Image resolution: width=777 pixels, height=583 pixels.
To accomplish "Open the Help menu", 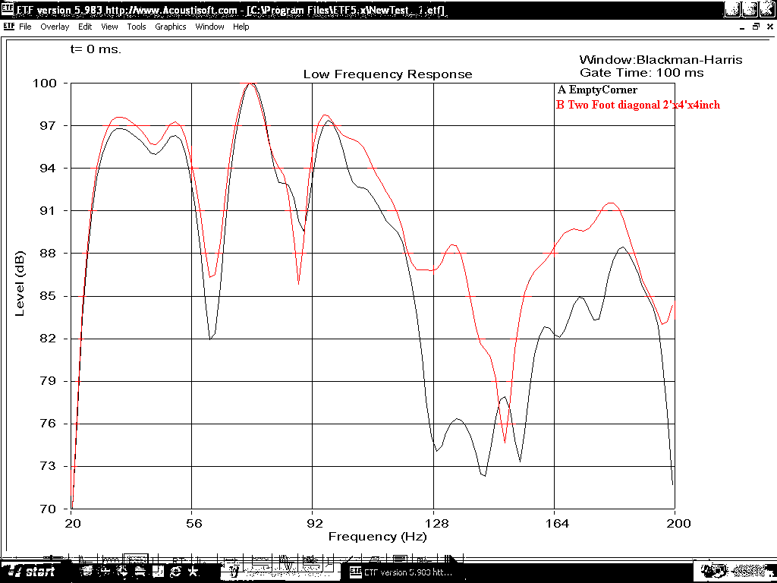I will (241, 27).
